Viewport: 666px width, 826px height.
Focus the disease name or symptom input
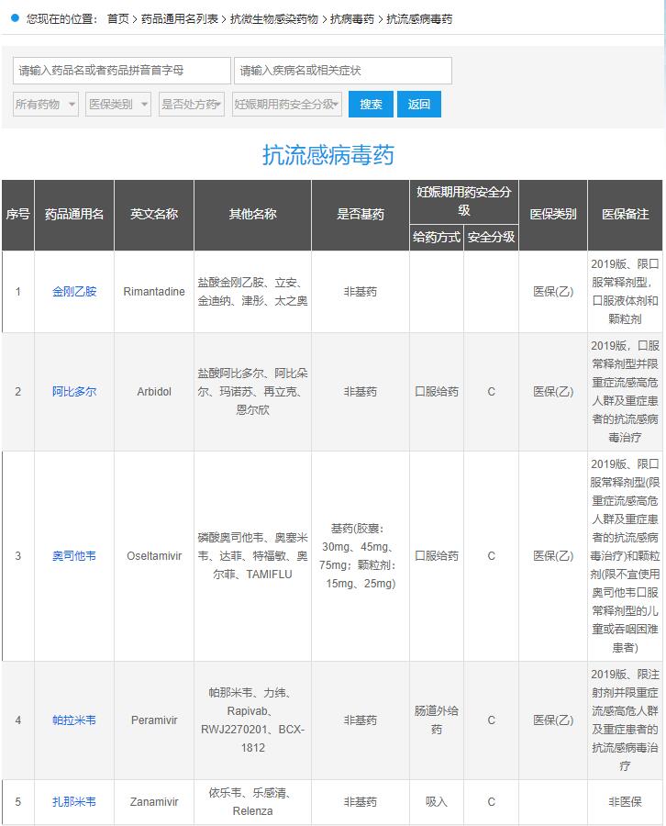click(343, 71)
